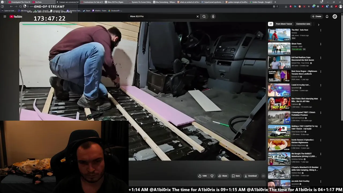Switch to Max Sonnenberg Wikipedia tab
This screenshot has height=193, width=343.
(164, 2)
